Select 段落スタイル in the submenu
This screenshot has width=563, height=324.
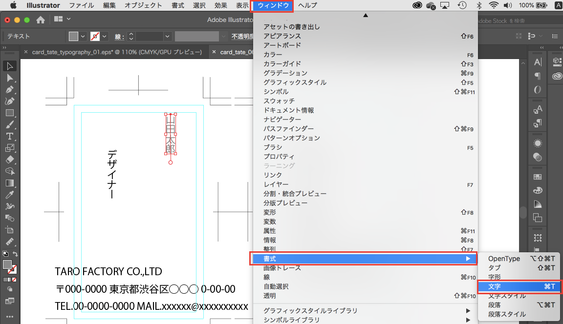pyautogui.click(x=507, y=314)
